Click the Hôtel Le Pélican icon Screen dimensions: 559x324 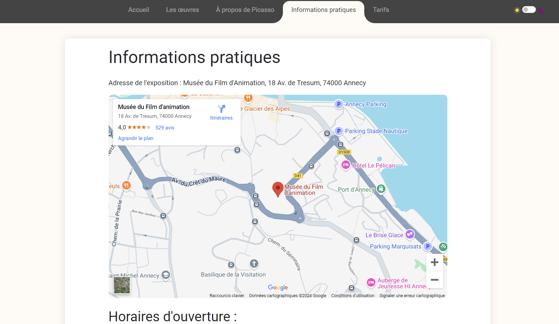pyautogui.click(x=346, y=165)
